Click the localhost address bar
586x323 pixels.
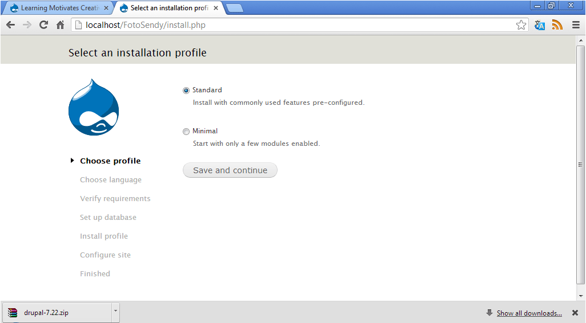(x=299, y=25)
